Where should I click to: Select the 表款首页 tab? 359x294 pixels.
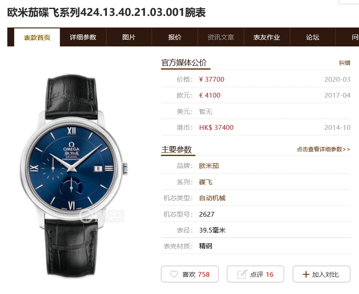[37, 37]
